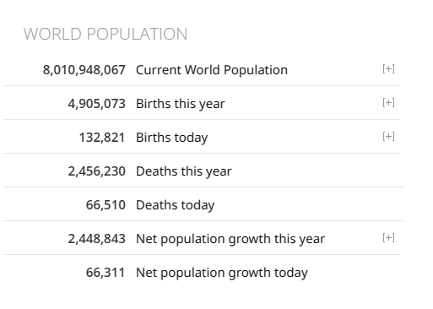Click the Deaths this year label
This screenshot has width=433, height=309.
(x=184, y=171)
